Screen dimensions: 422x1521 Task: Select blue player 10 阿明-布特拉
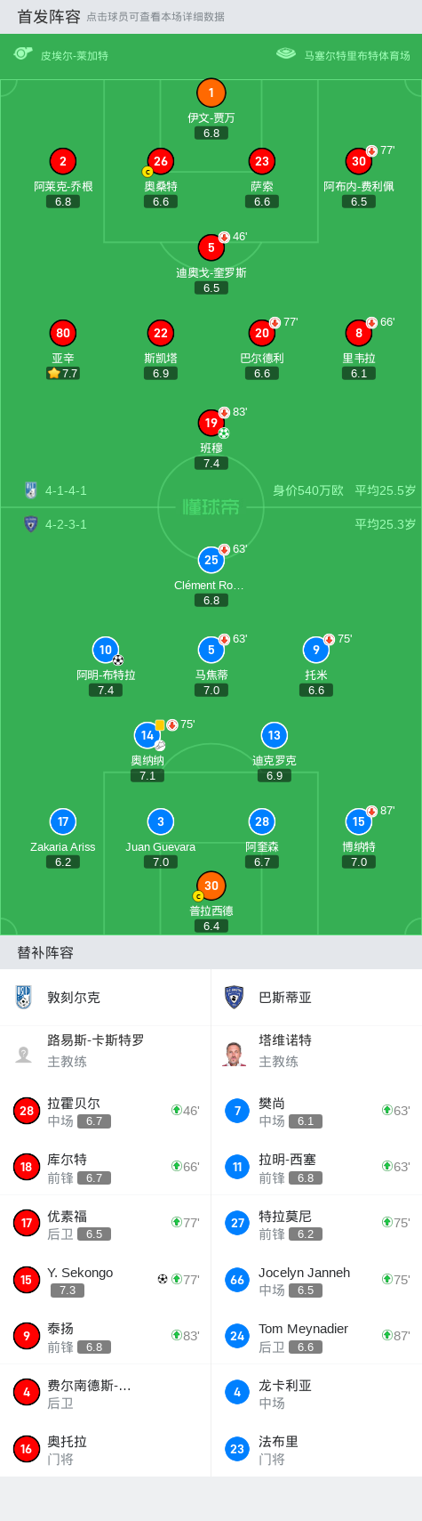point(106,650)
